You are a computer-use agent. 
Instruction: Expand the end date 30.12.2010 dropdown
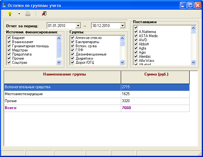point(122,26)
